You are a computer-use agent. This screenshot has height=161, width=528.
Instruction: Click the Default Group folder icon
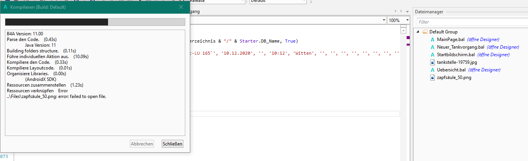click(x=425, y=32)
